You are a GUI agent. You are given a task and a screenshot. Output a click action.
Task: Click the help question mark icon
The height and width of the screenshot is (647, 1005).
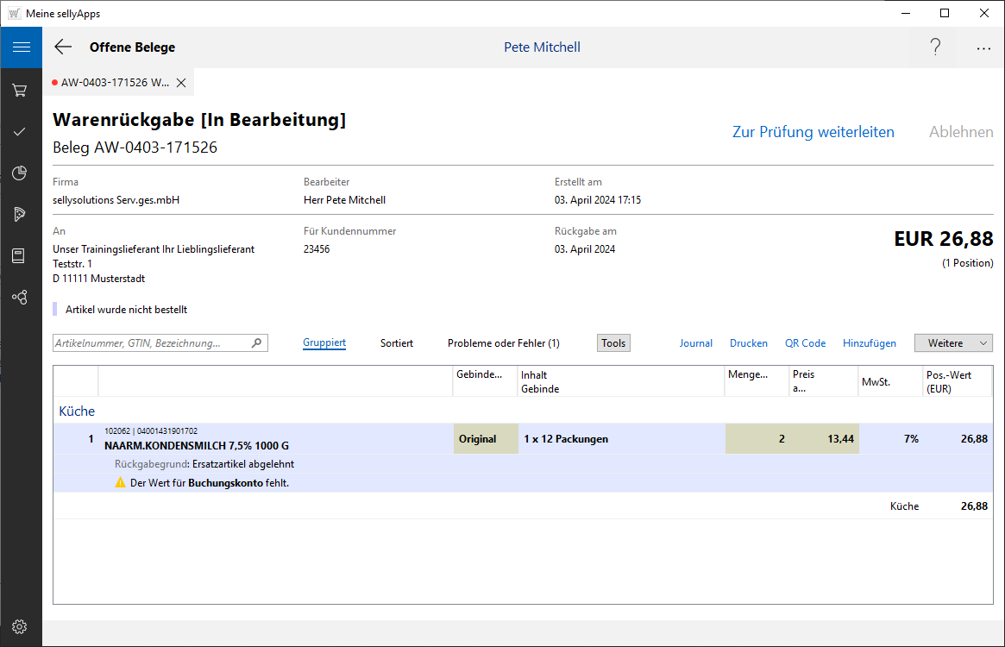point(935,47)
